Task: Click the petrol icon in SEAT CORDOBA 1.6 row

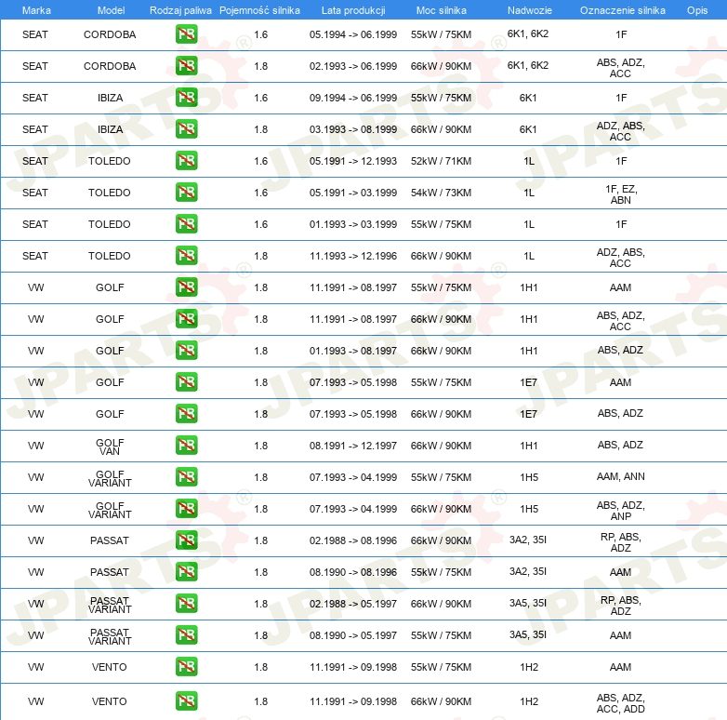Action: tap(186, 34)
